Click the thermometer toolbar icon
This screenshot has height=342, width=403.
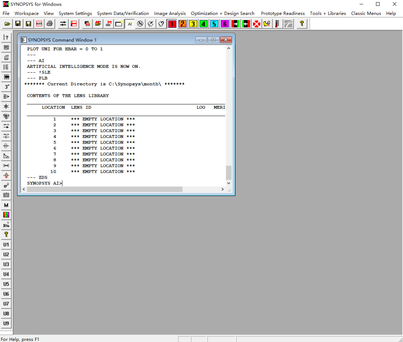277,24
